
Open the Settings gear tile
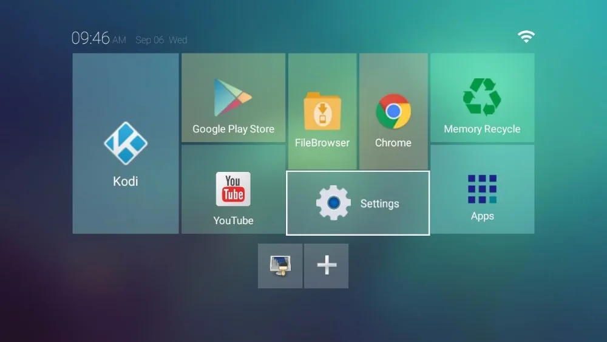coord(358,203)
